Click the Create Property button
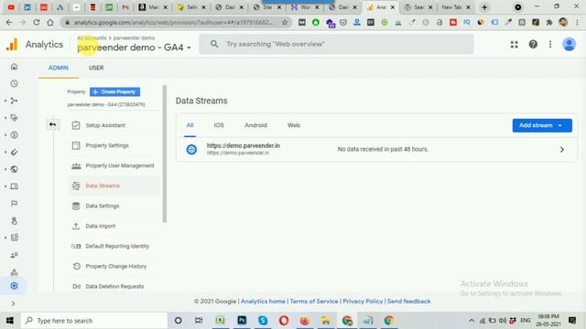Viewport: 586px width, 329px height. (114, 91)
